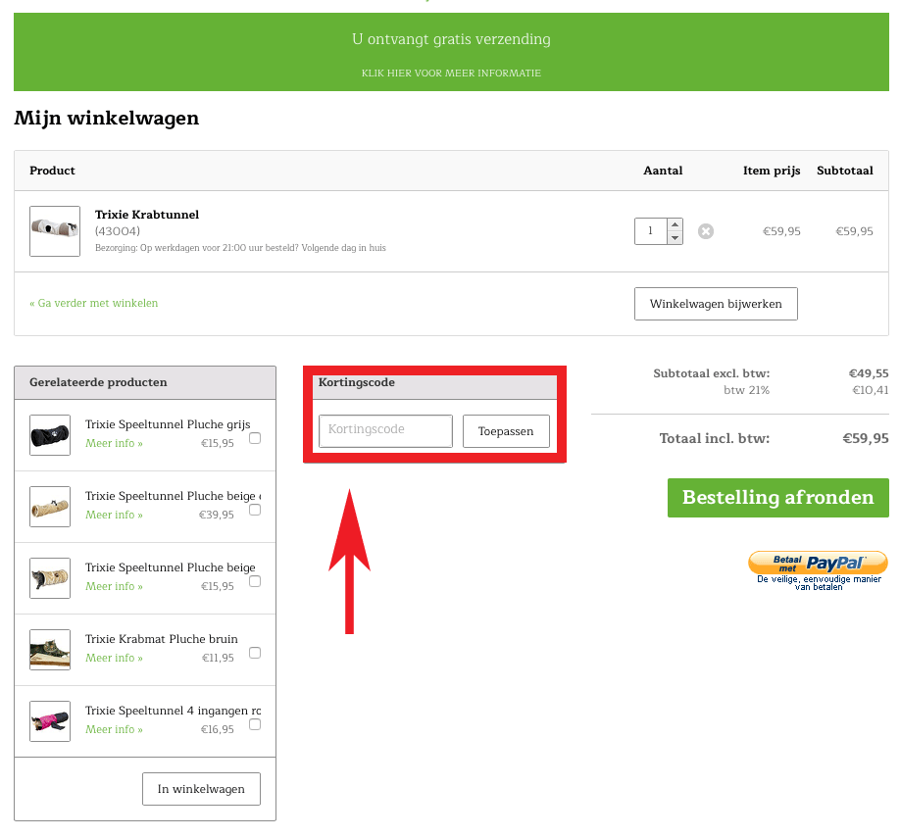Click the 'Gerelateerde producten' panel header
This screenshot has height=837, width=900.
pos(145,382)
